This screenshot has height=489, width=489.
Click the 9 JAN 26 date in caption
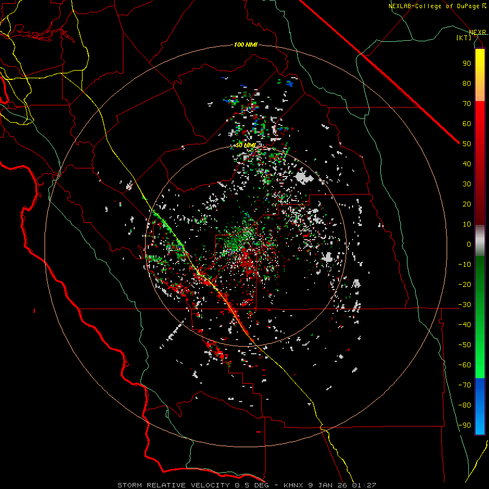tap(328, 485)
